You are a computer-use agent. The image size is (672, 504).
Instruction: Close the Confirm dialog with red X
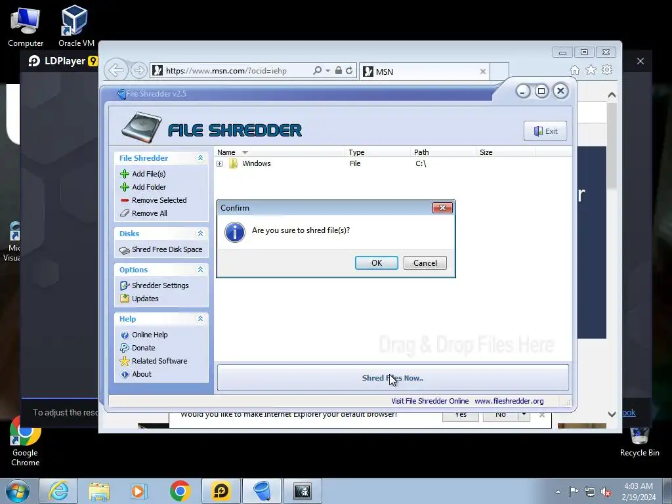pos(442,208)
